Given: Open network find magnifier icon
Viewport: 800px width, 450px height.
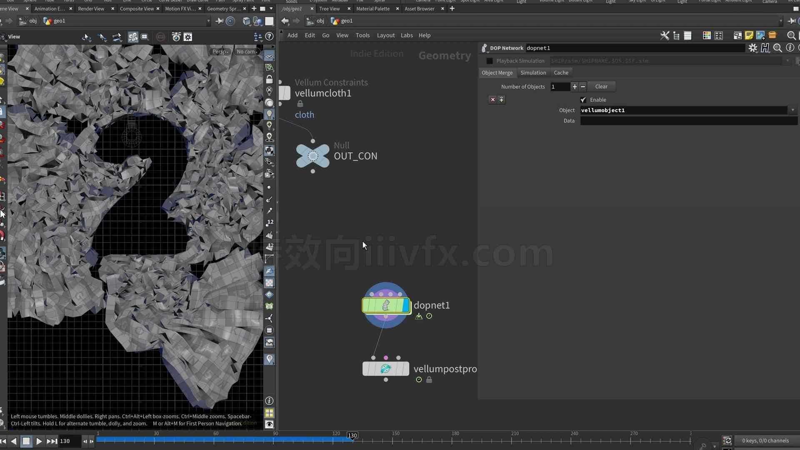Looking at the screenshot, I should tap(791, 35).
